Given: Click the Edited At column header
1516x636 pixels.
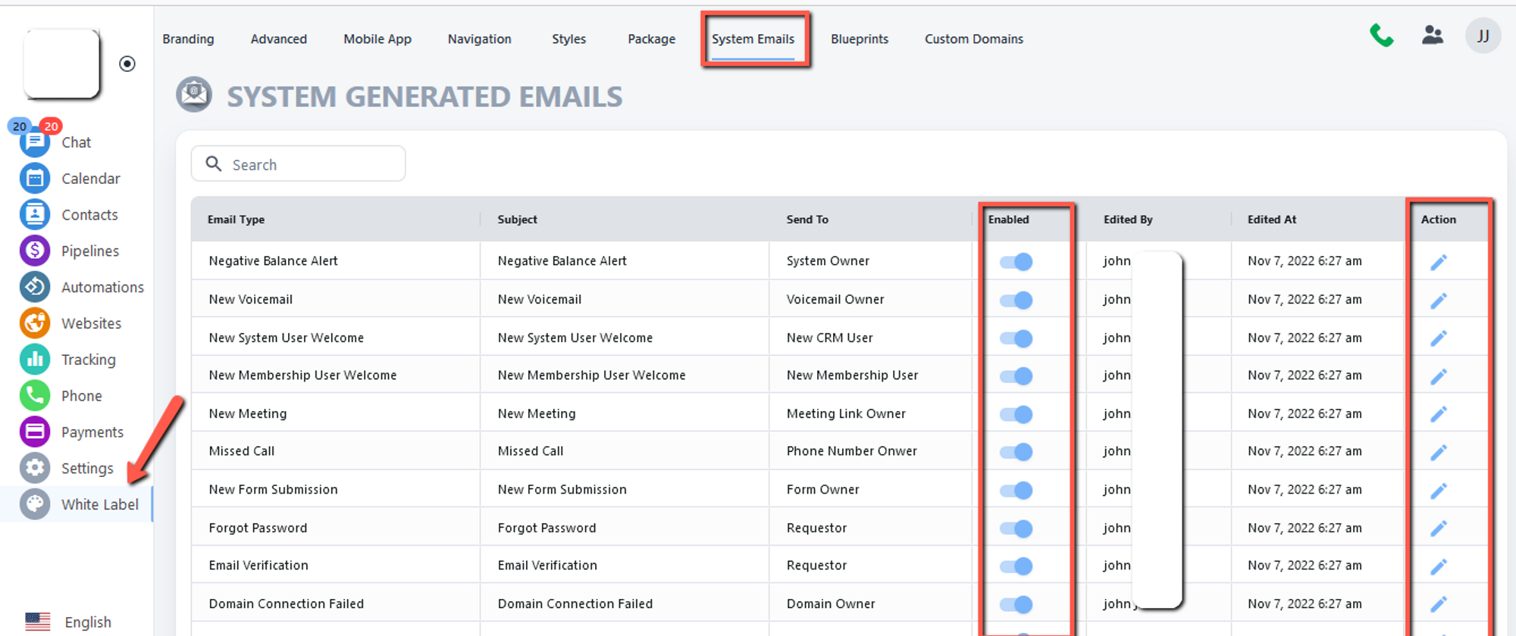Looking at the screenshot, I should click(x=1271, y=220).
